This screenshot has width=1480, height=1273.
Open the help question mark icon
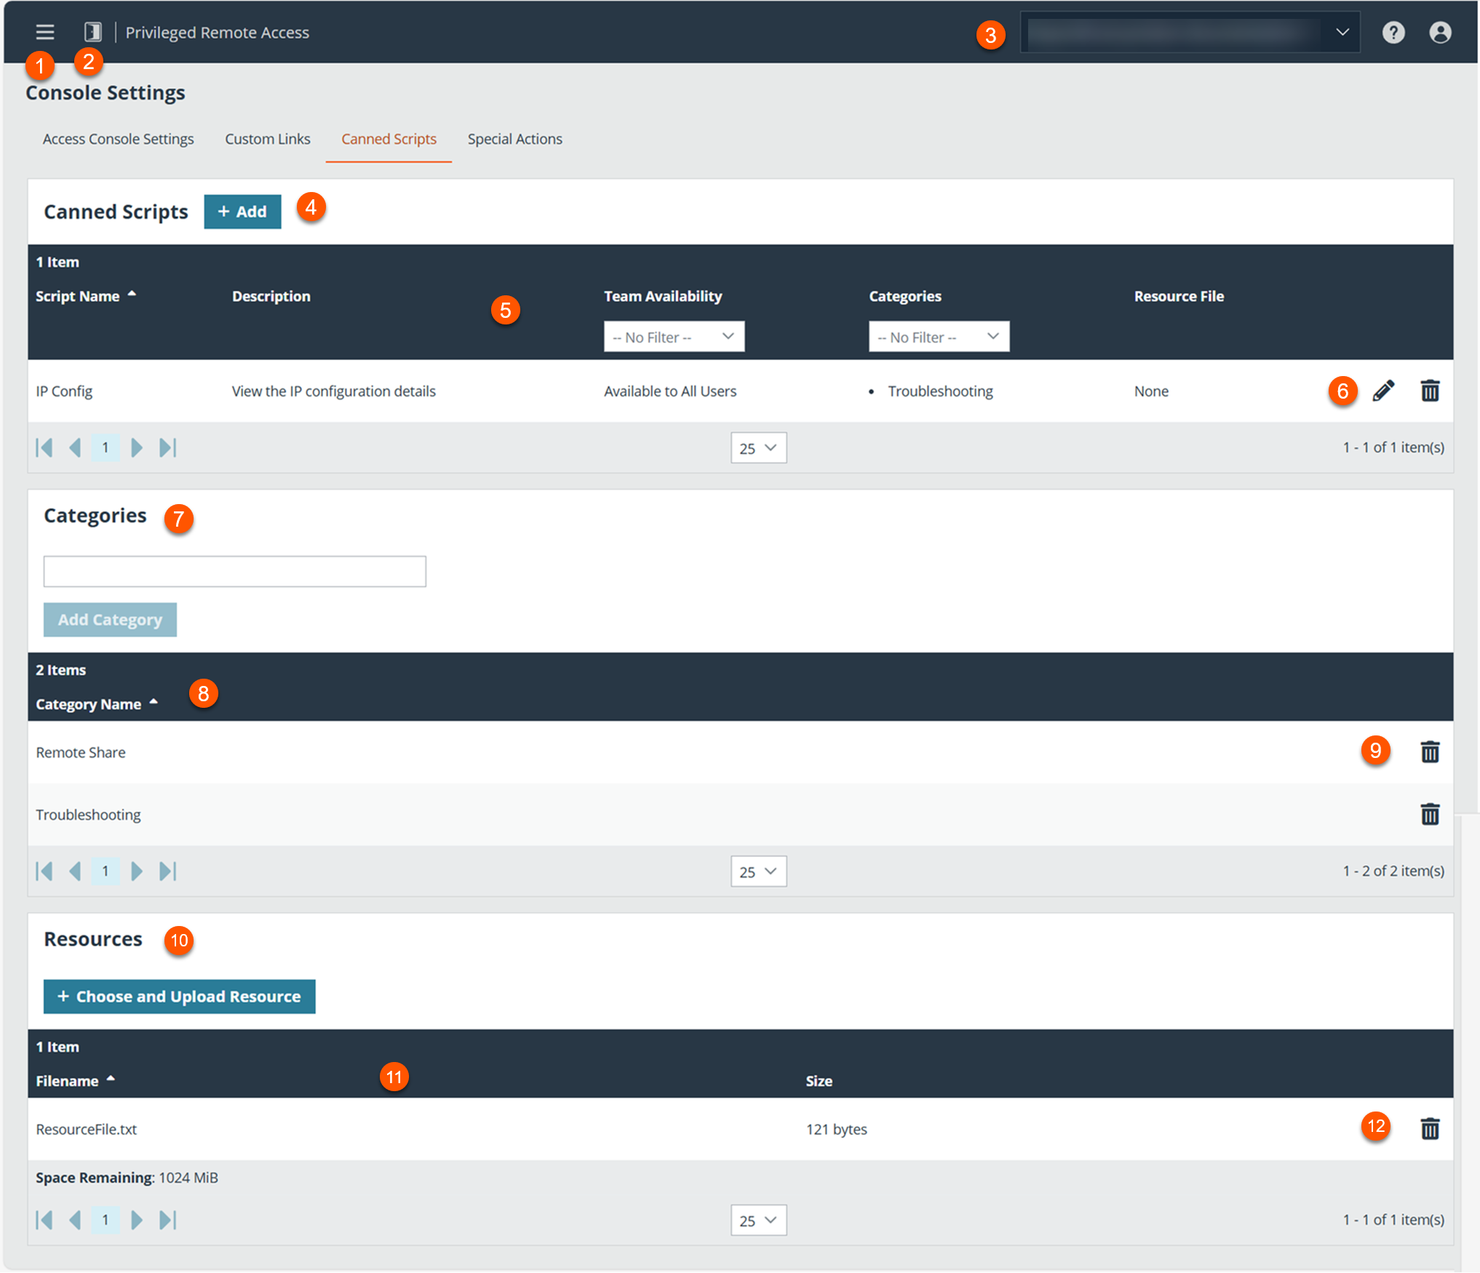[1393, 33]
